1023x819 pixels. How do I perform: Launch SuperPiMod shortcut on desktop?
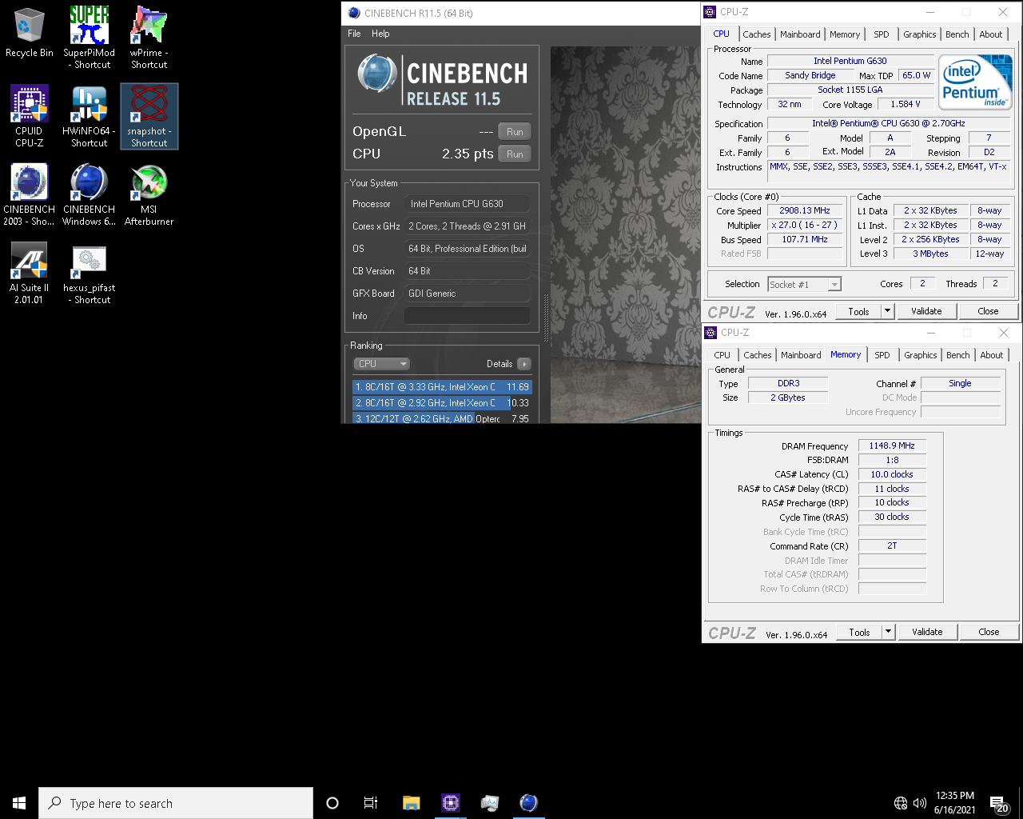(x=89, y=37)
